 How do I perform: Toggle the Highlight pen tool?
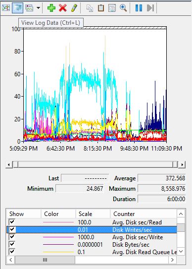click(74, 8)
